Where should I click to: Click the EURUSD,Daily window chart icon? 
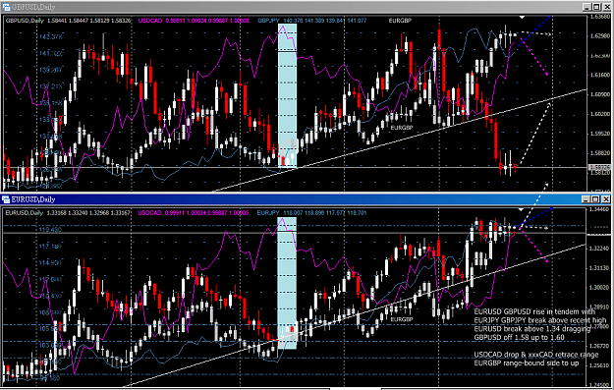(6, 199)
